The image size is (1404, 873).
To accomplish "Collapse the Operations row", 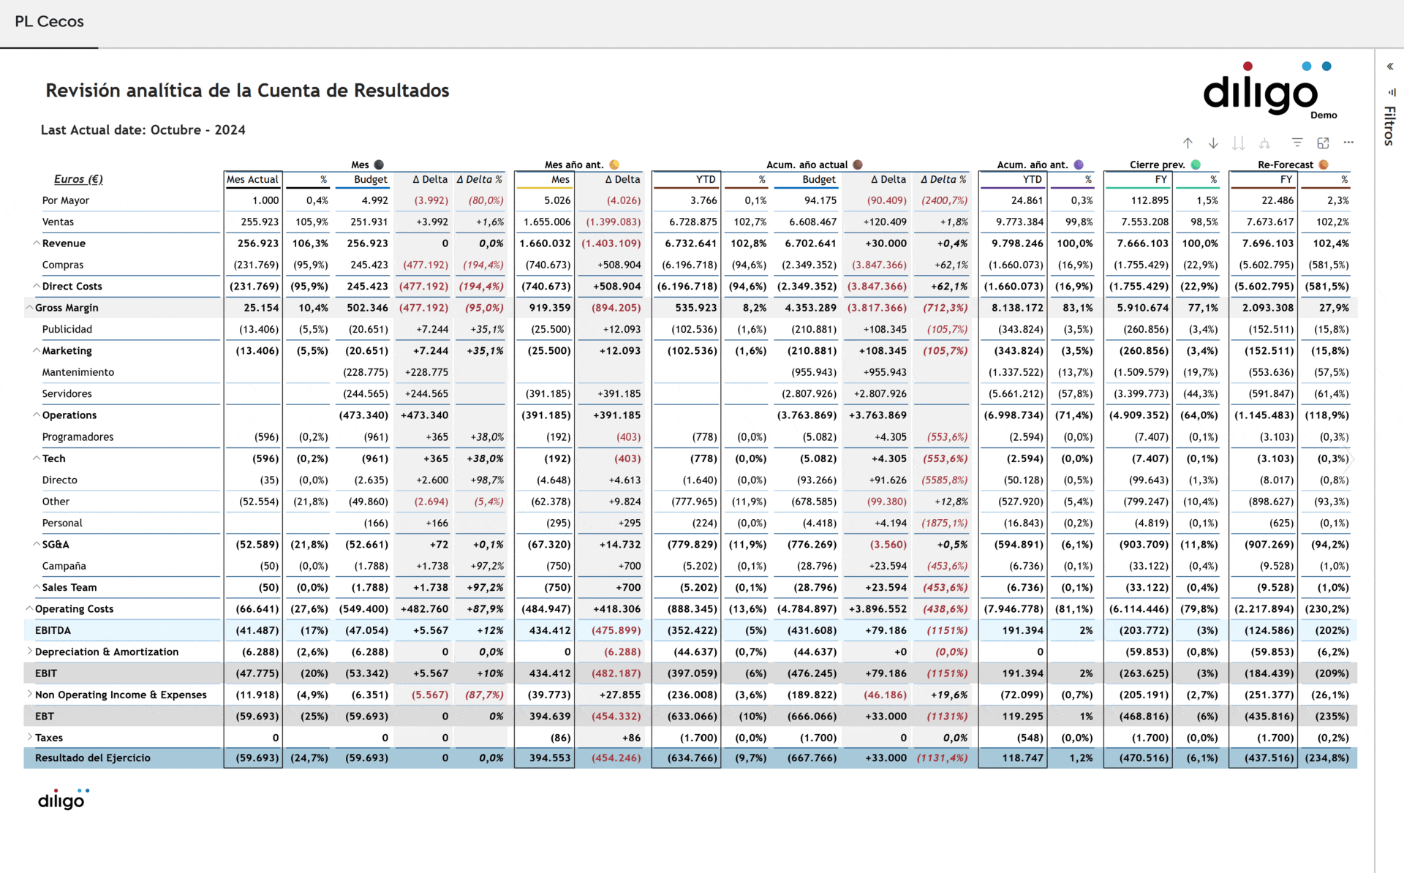I will click(37, 415).
